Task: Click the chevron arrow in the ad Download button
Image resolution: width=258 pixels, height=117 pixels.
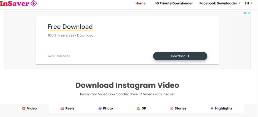Action: tap(188, 56)
